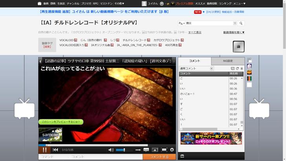Clear the search box text
This screenshot has height=161, width=286.
(x=235, y=23)
